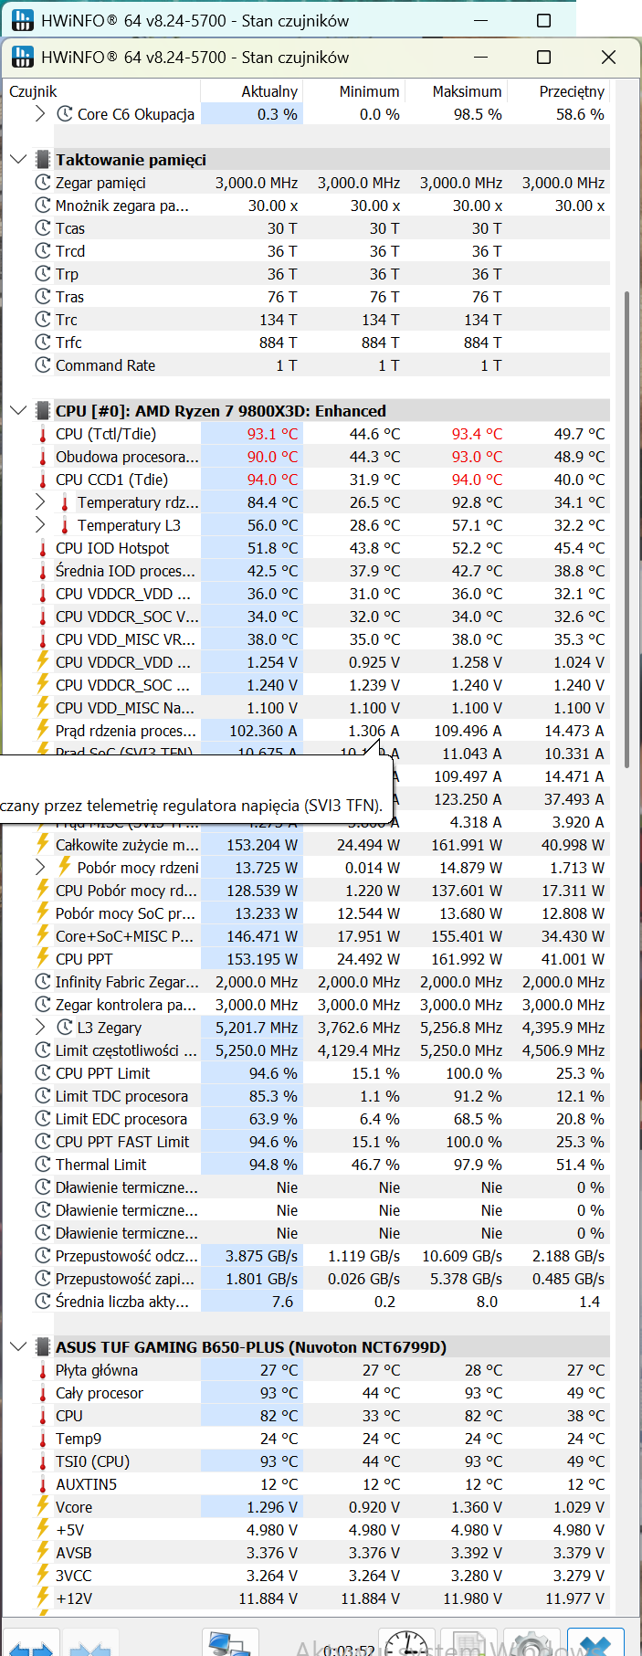Click the Minimum column header
Screen dimensions: 642x1656
click(x=353, y=91)
